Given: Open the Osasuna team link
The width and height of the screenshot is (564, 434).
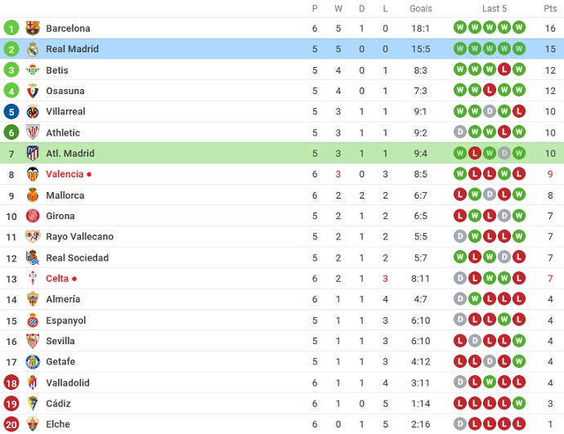Looking at the screenshot, I should [65, 91].
